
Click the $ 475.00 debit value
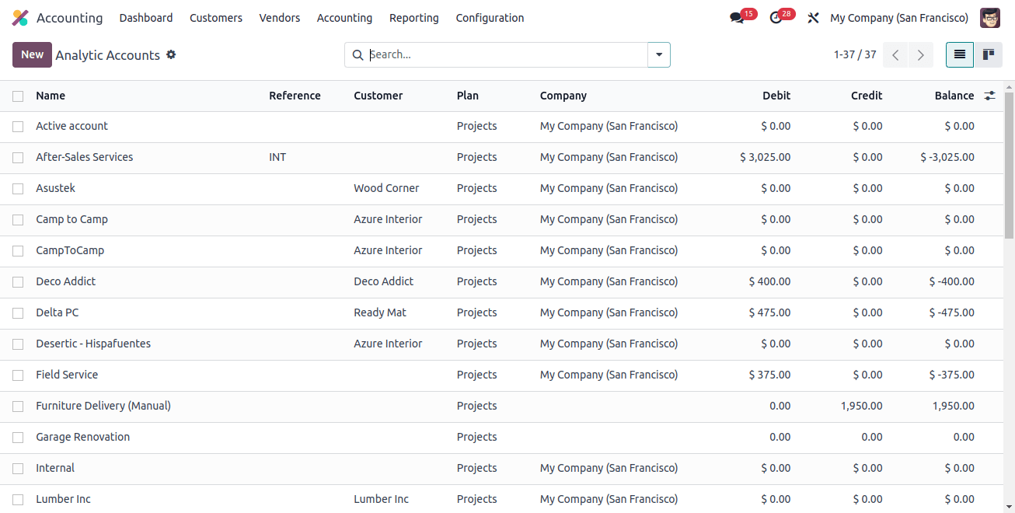770,312
